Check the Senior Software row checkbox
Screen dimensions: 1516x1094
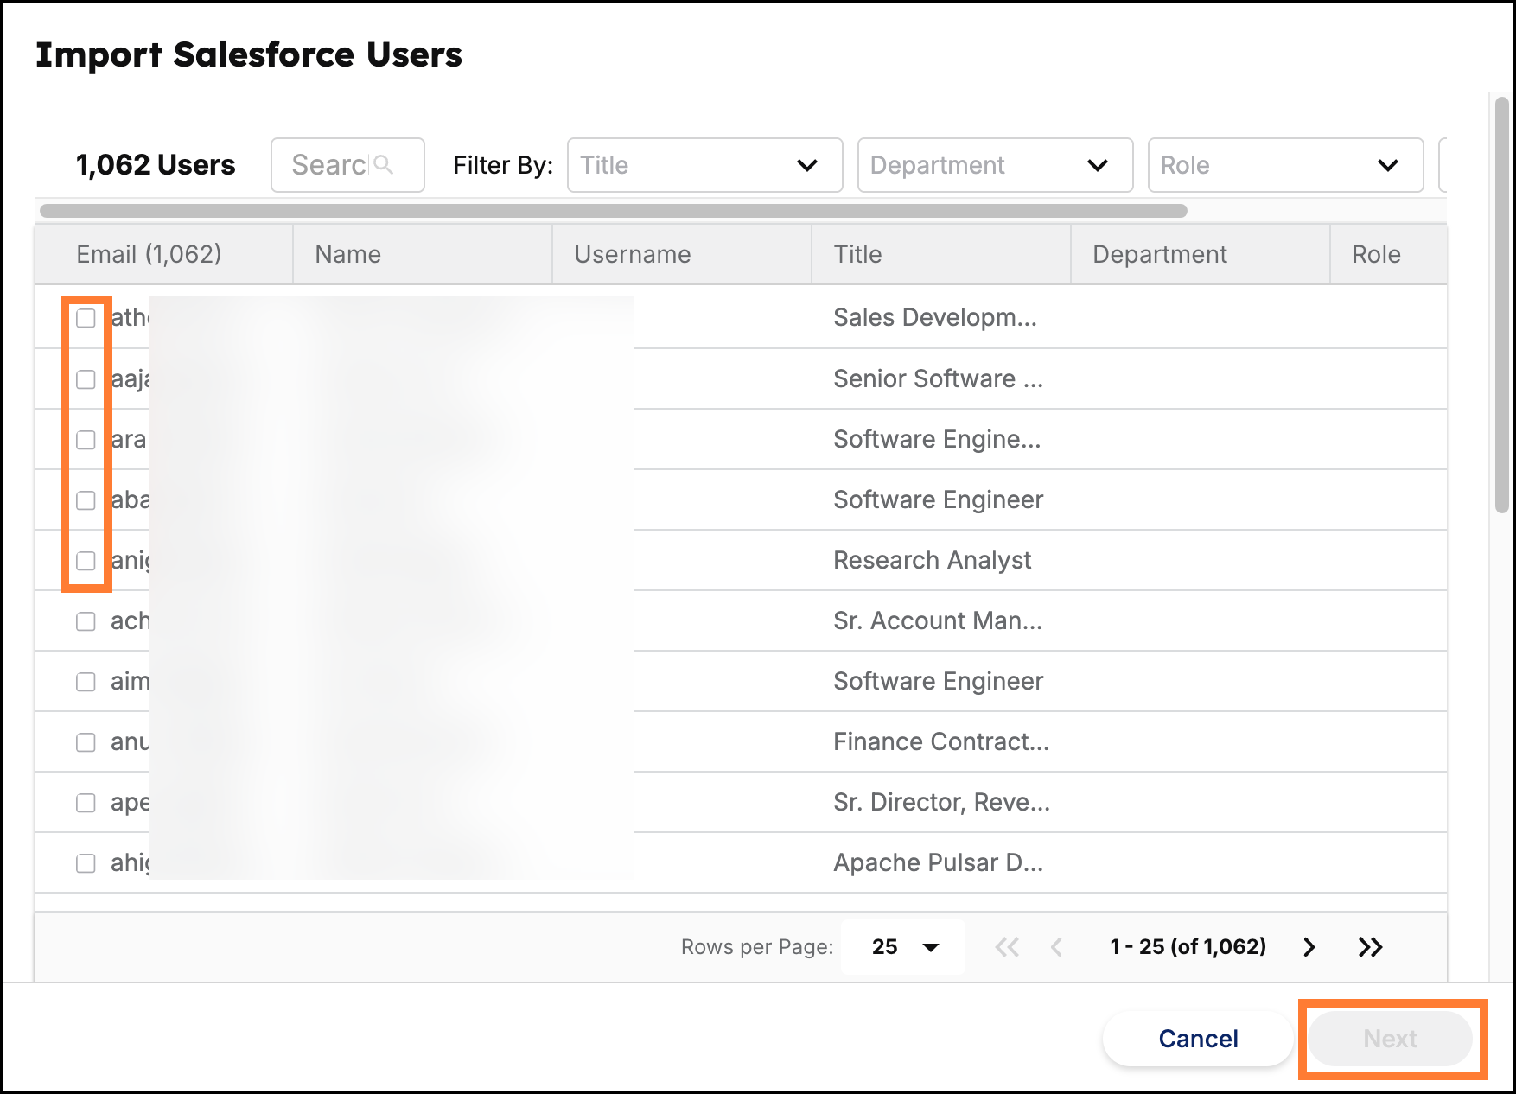point(86,379)
